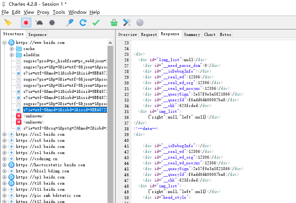
Task: Open Settings with the gear icon
Action: point(140,23)
